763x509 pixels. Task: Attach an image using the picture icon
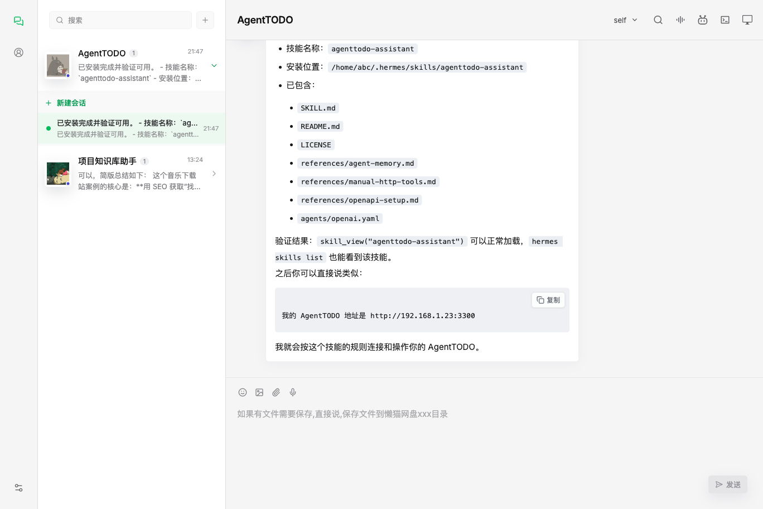(x=259, y=392)
